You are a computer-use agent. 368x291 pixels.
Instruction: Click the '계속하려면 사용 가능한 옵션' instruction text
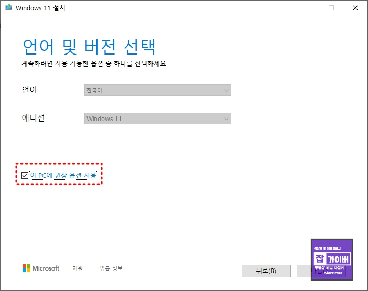pyautogui.click(x=94, y=63)
